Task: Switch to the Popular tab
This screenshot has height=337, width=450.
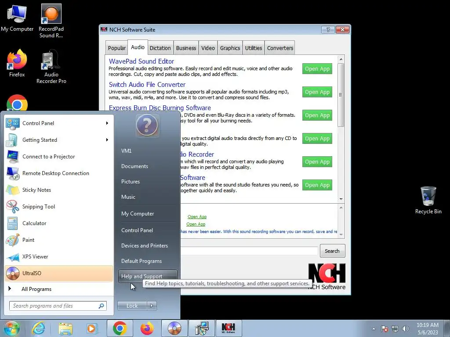Action: pos(116,48)
